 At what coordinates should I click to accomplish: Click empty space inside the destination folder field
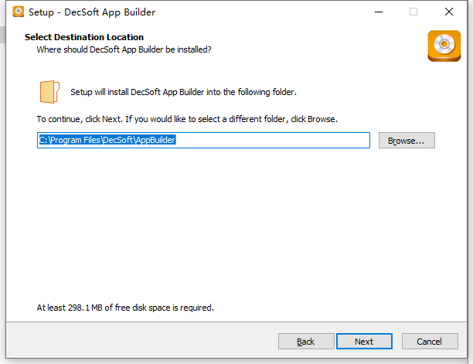(271, 140)
